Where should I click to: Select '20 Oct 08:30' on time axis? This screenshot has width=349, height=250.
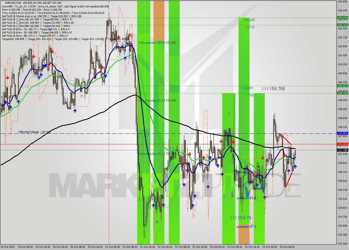[78, 247]
